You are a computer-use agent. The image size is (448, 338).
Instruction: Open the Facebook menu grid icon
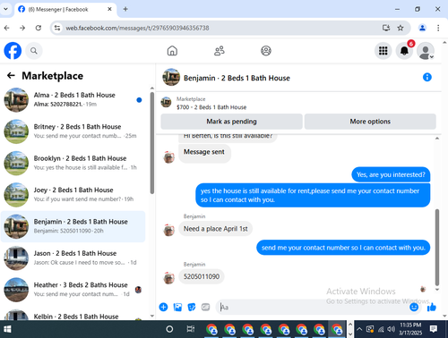pyautogui.click(x=383, y=51)
